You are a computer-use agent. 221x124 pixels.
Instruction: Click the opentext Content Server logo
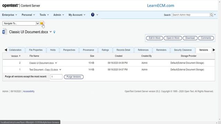click(21, 6)
